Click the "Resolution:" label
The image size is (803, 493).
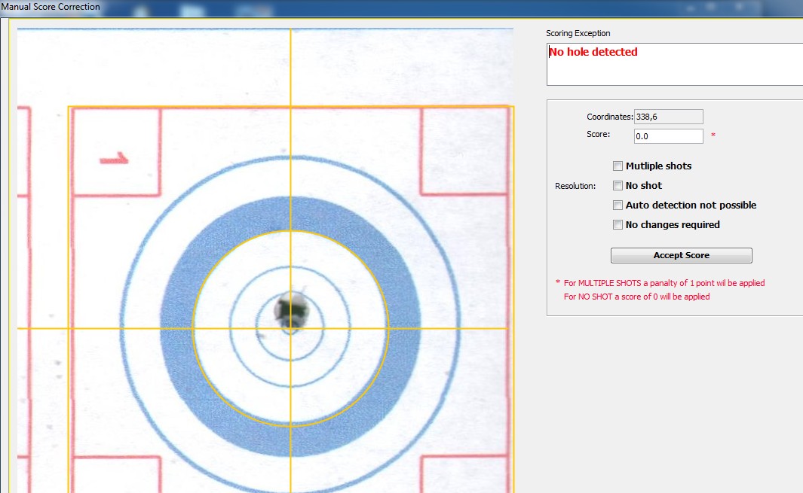click(x=575, y=186)
